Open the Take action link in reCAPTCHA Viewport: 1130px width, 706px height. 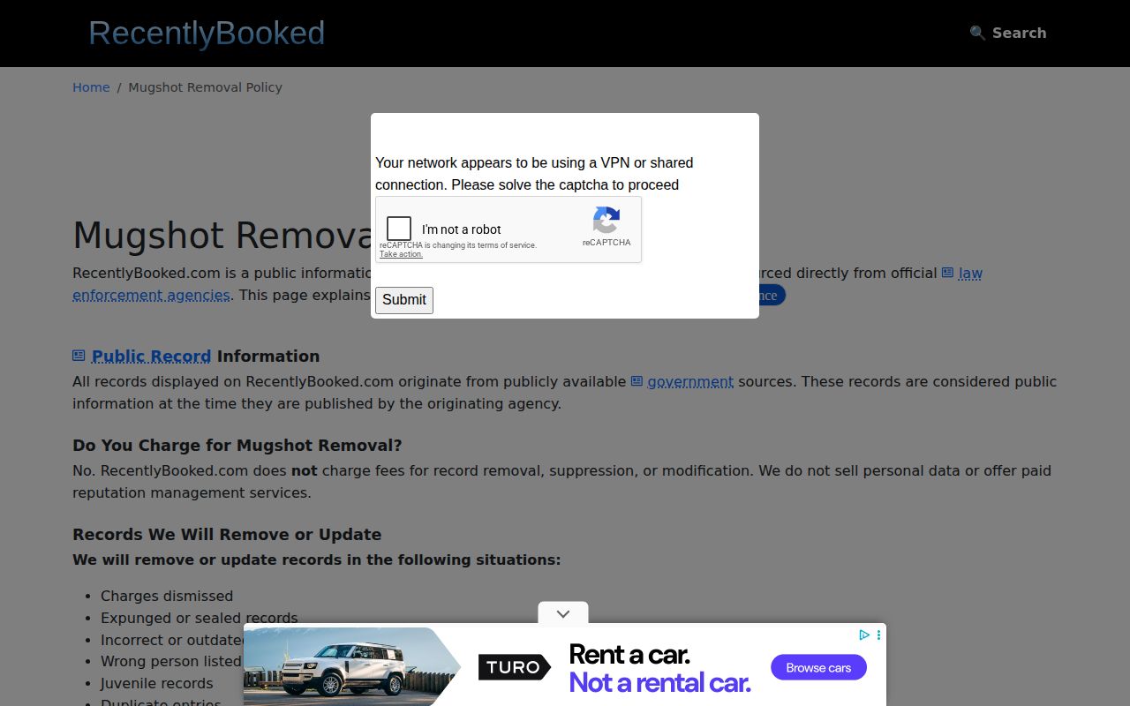(x=401, y=254)
